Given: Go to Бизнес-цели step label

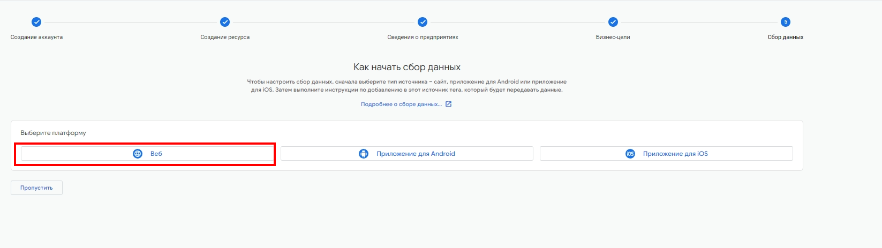Looking at the screenshot, I should point(613,37).
